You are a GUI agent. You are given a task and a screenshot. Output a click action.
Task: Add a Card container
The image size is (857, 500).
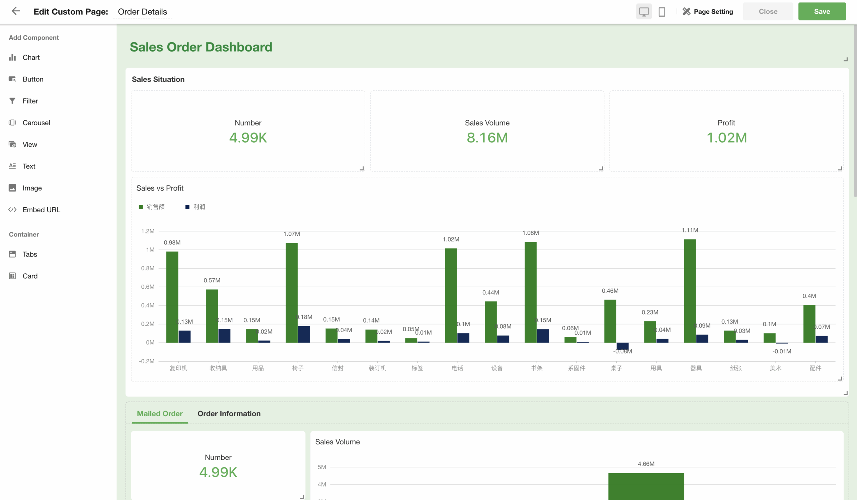point(30,276)
